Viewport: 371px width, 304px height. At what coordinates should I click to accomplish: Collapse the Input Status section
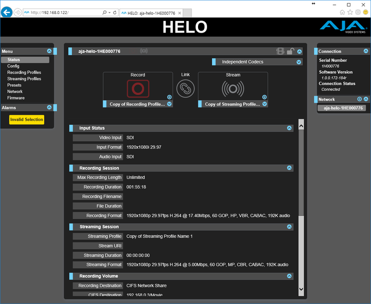click(x=289, y=128)
